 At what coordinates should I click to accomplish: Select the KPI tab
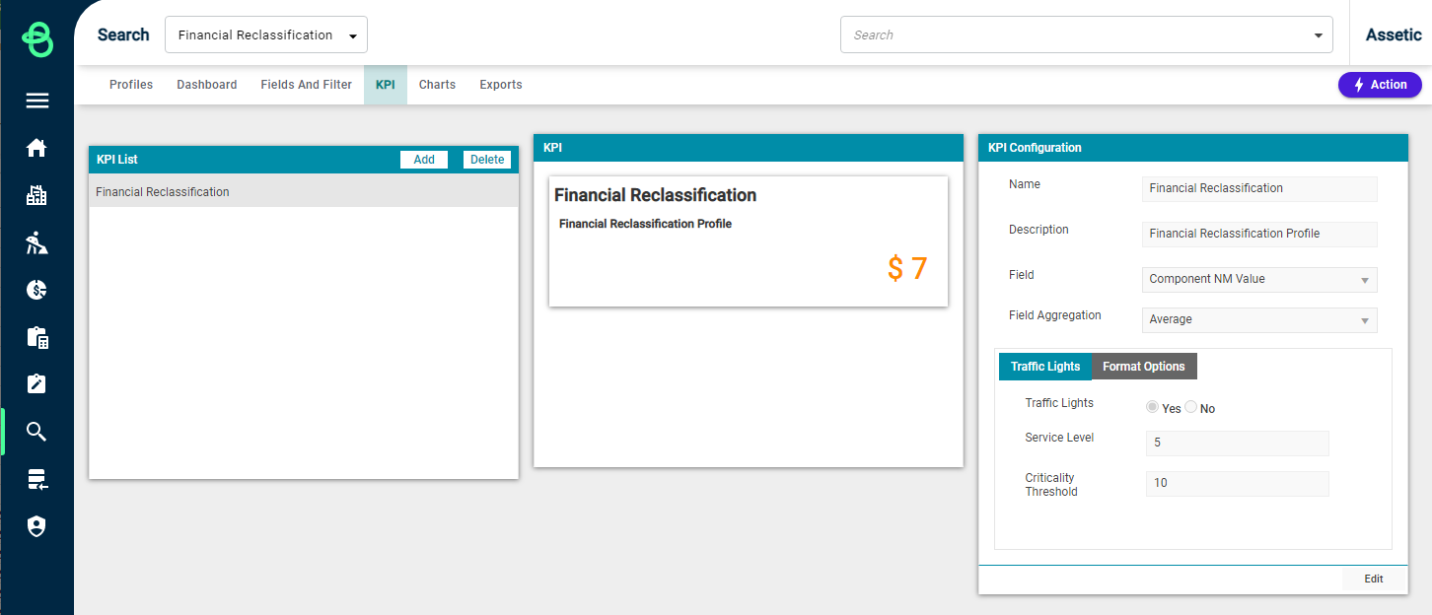(386, 85)
